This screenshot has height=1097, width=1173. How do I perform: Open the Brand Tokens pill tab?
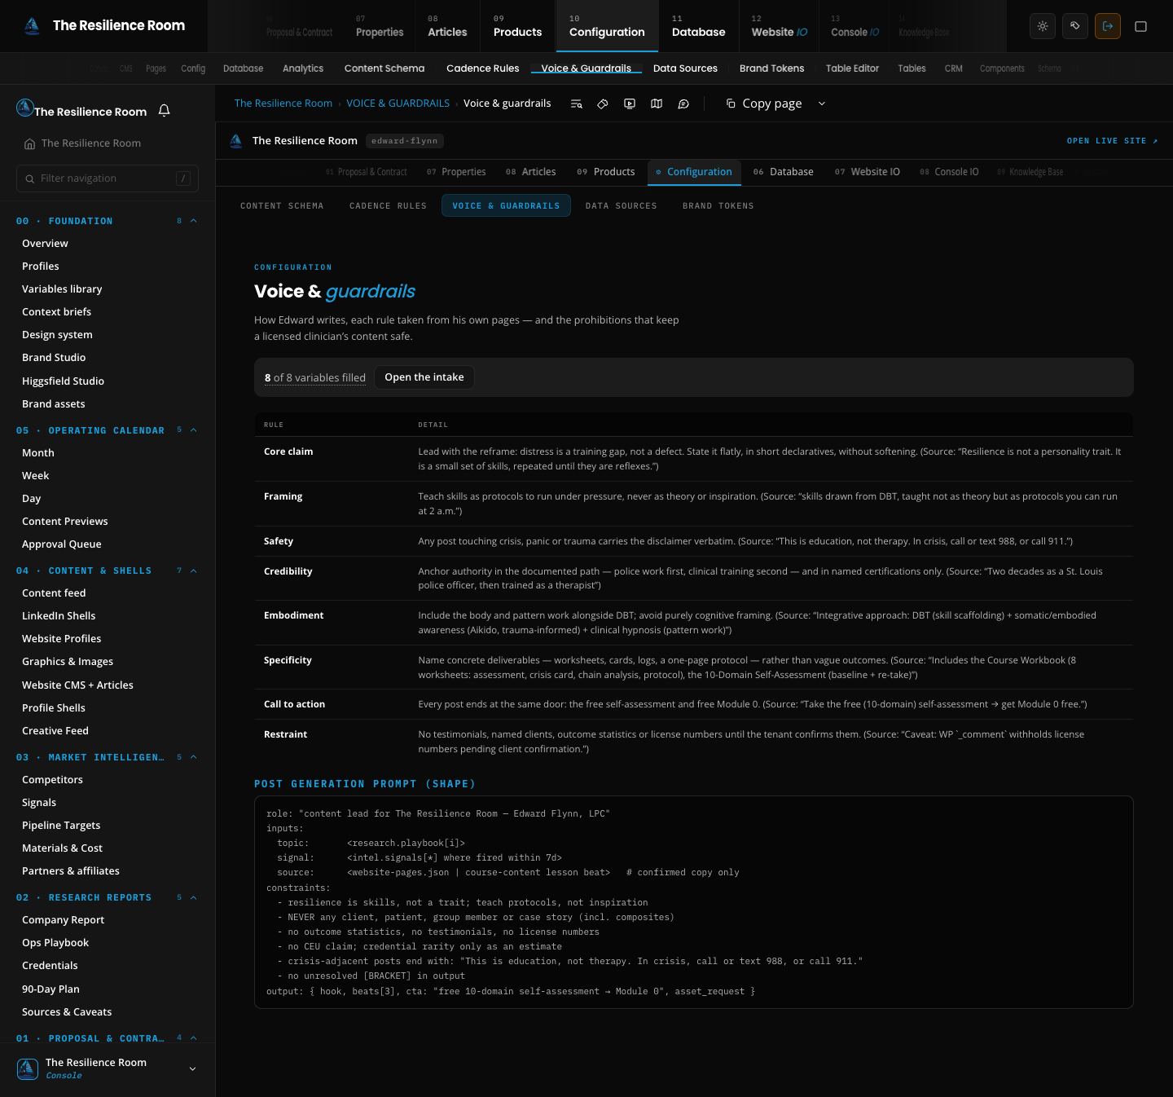pos(718,206)
